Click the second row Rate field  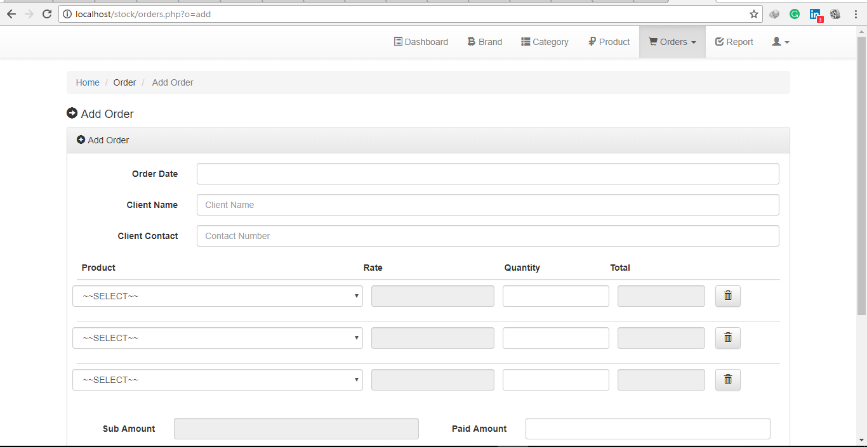click(433, 338)
